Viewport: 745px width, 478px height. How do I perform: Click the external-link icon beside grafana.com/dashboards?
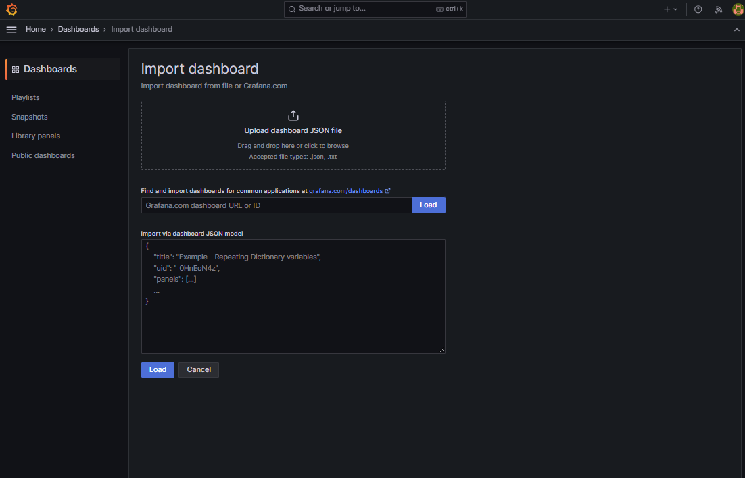pos(388,190)
